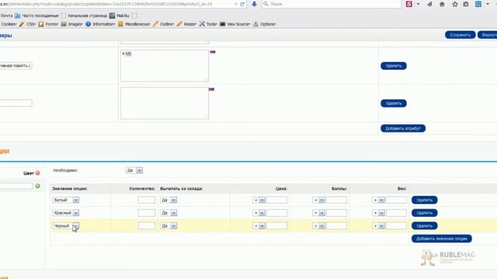Viewport: 497px width, 279px height.
Task: Open the Белый option value dropdown
Action: click(x=65, y=200)
